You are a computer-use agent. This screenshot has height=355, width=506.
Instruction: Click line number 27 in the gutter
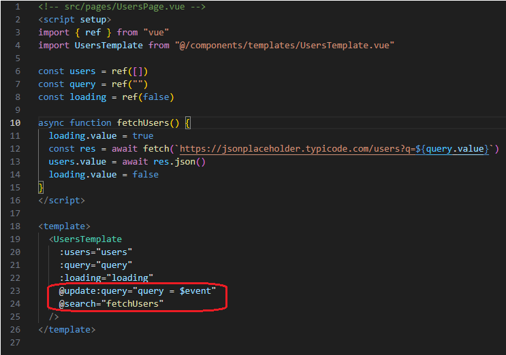[x=15, y=343]
